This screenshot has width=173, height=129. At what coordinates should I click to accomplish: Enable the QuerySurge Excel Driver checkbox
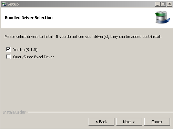[8, 57]
